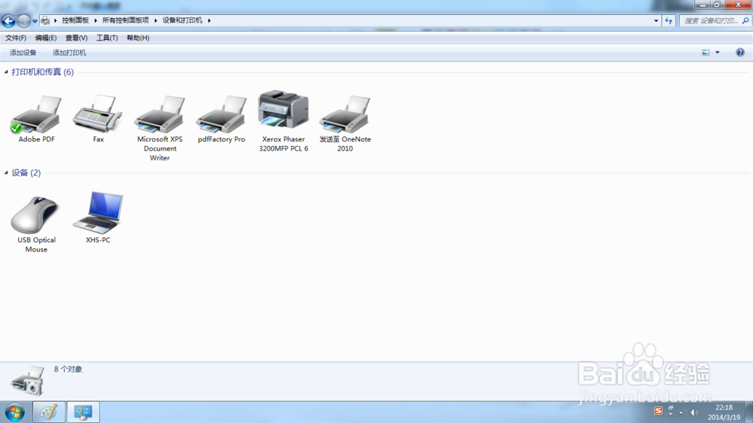
Task: Open help with the question mark icon
Action: [740, 53]
